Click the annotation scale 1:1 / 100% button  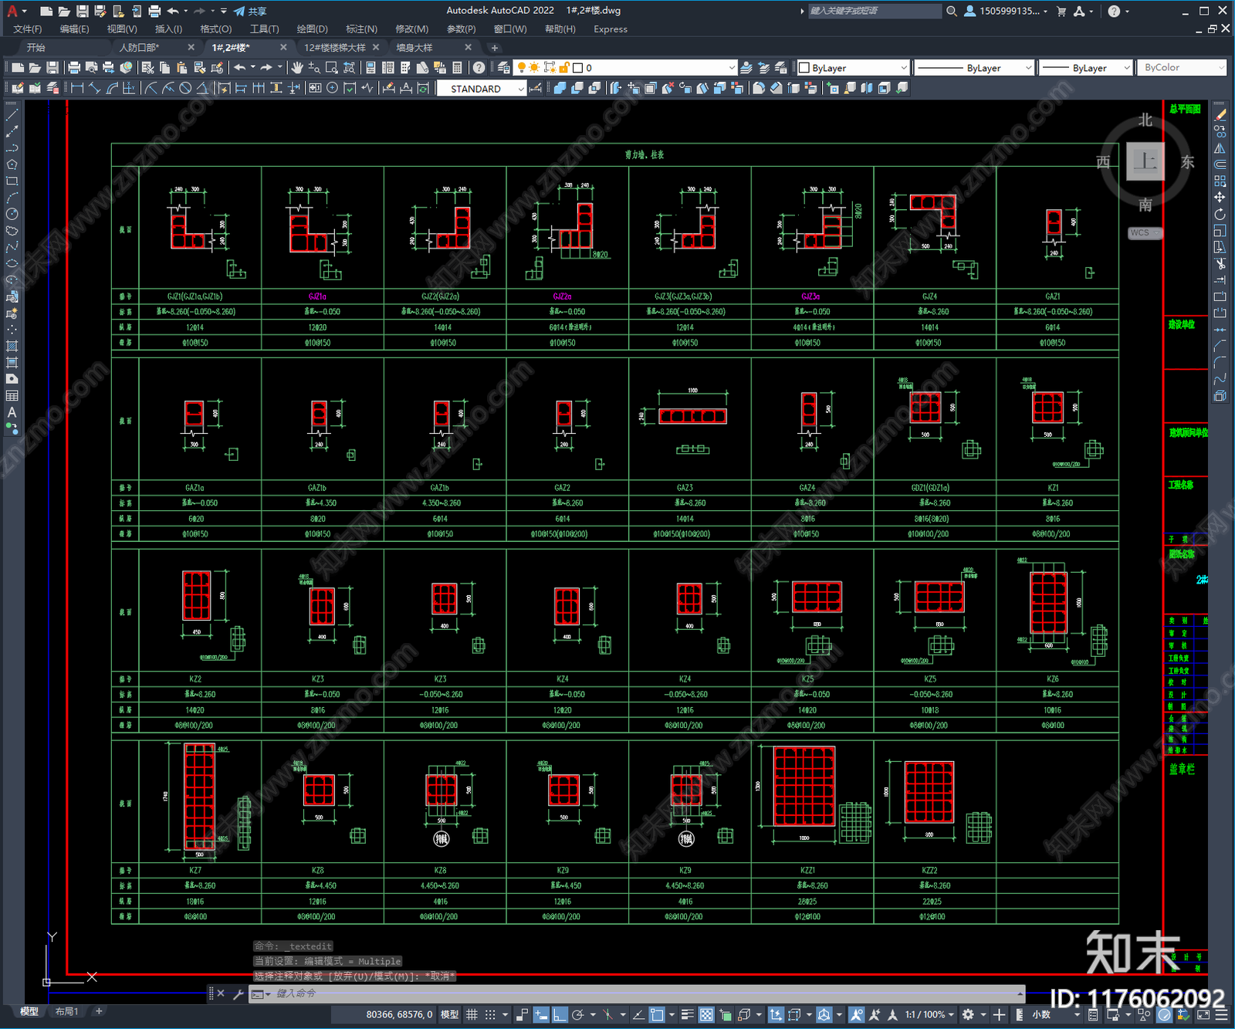tap(925, 1014)
